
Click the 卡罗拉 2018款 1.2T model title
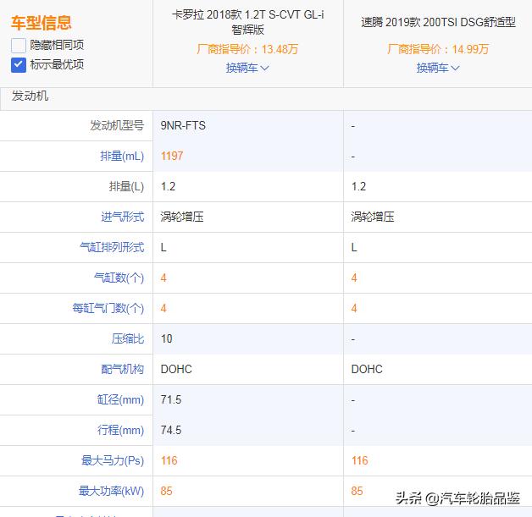pyautogui.click(x=247, y=22)
